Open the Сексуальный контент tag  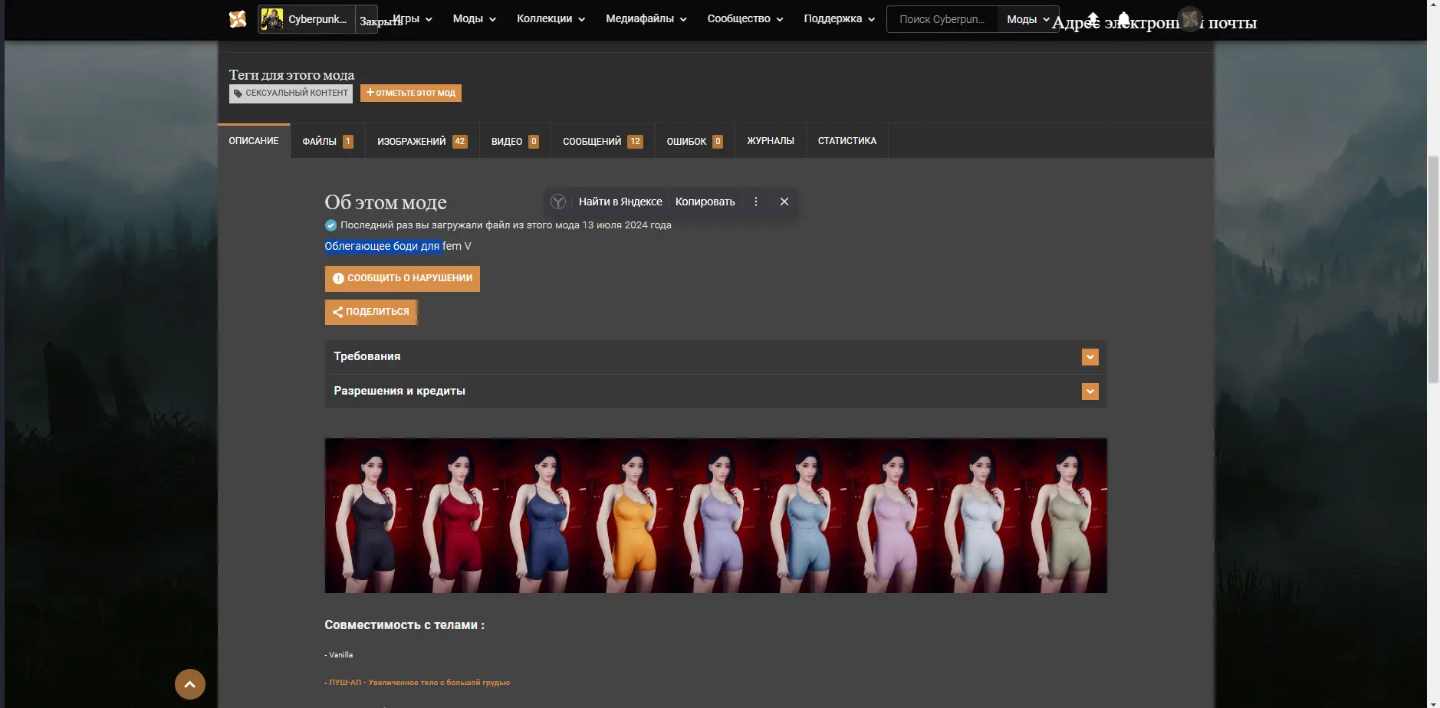coord(291,93)
